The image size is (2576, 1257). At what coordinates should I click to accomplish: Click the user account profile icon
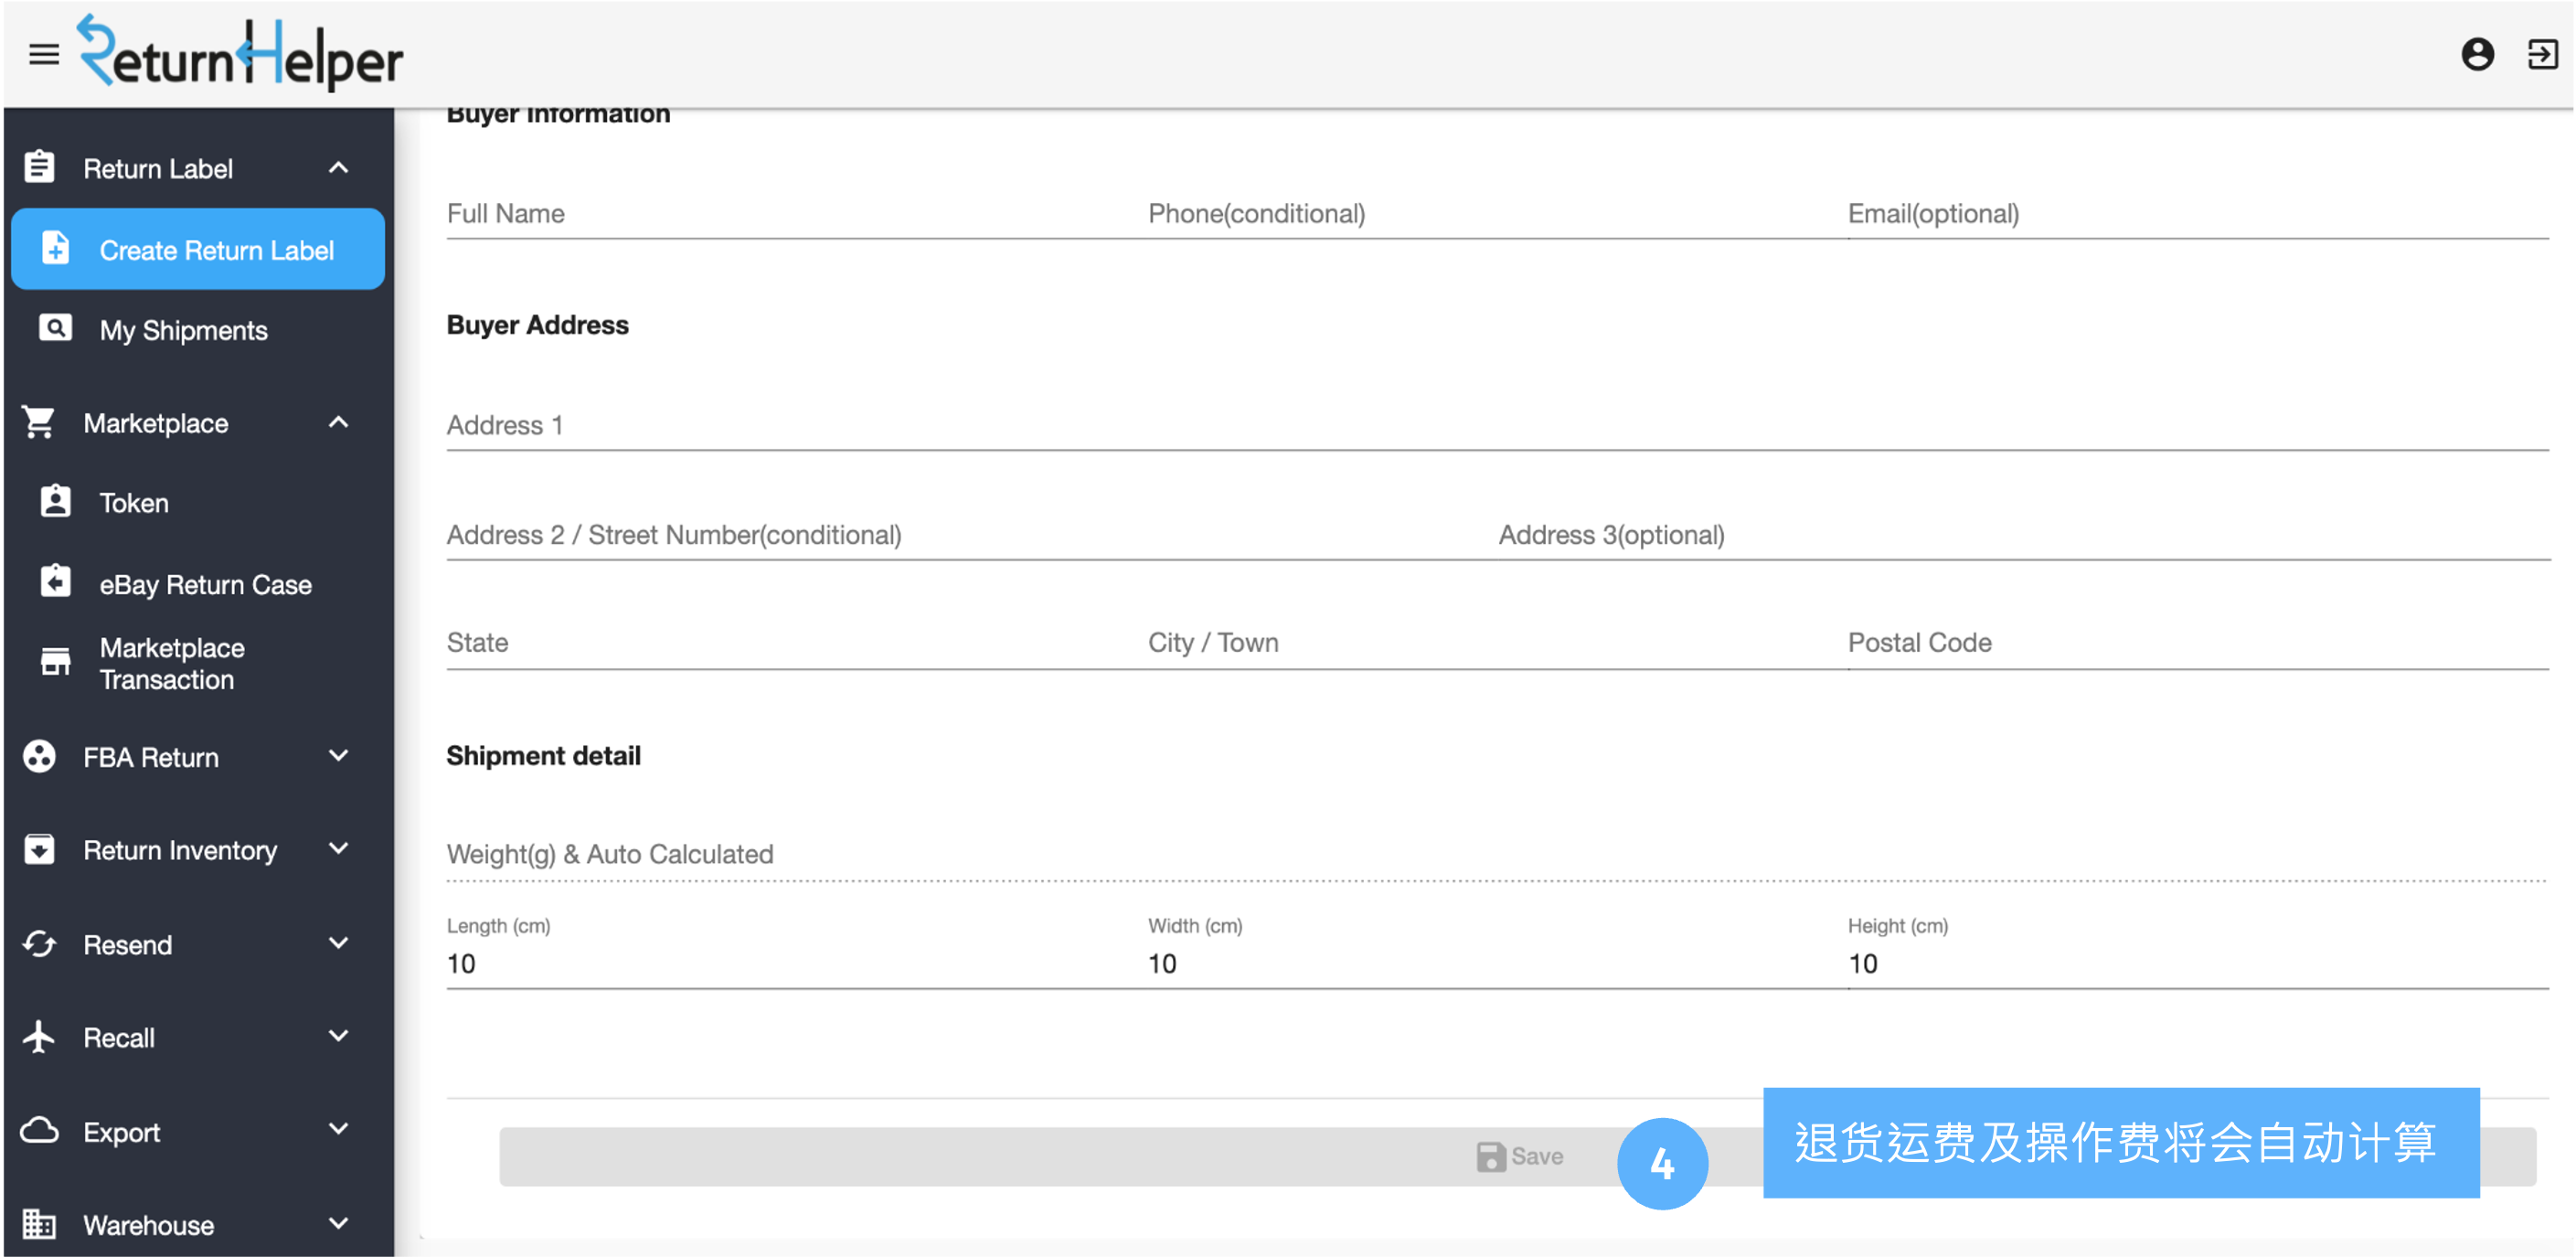pos(2477,54)
